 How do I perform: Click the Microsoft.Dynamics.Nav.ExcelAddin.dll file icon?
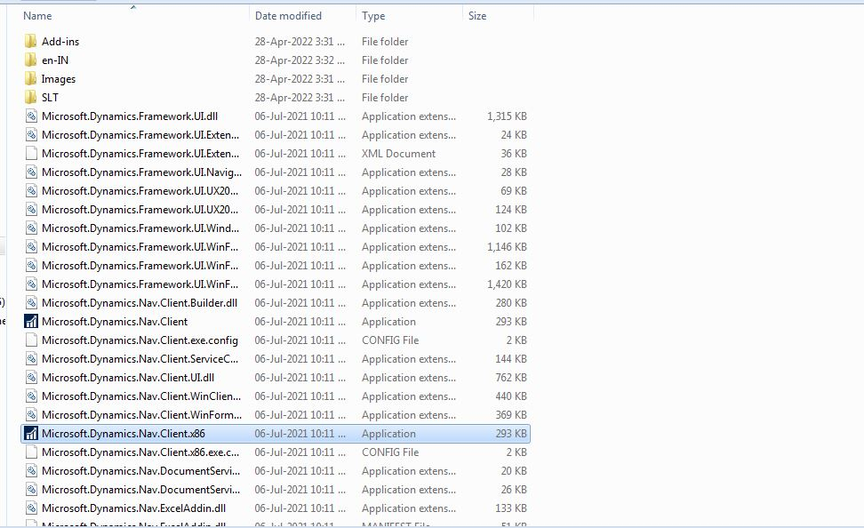(x=31, y=508)
